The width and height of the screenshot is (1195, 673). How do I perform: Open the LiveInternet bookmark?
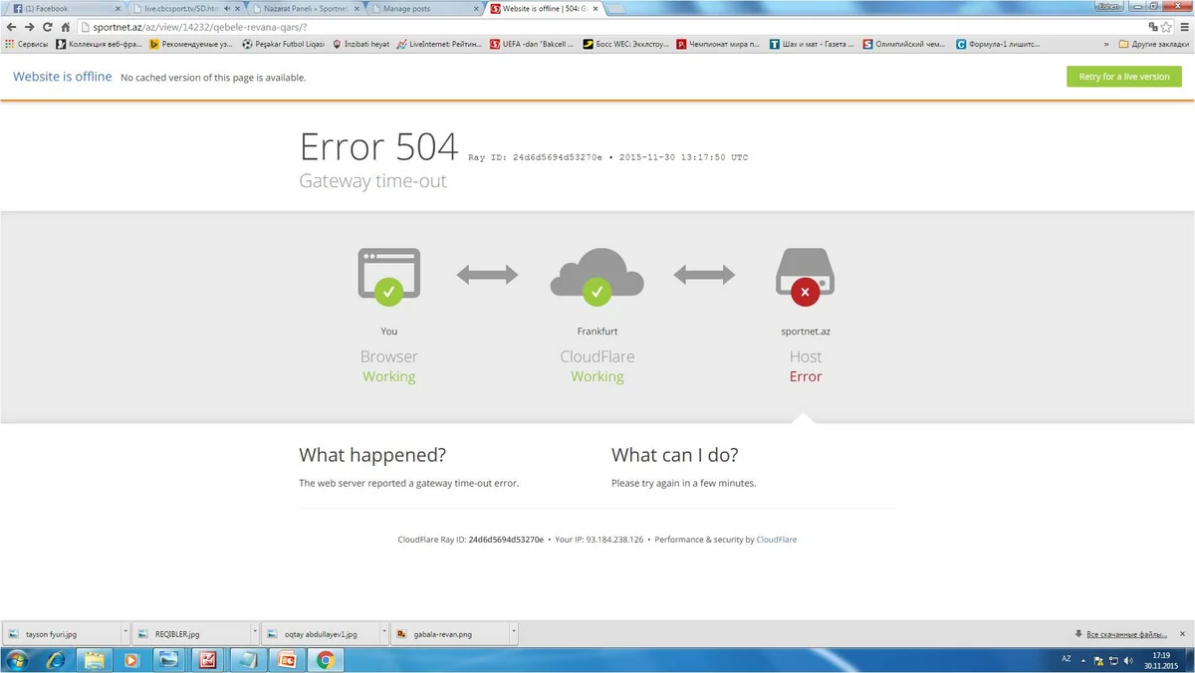point(439,44)
